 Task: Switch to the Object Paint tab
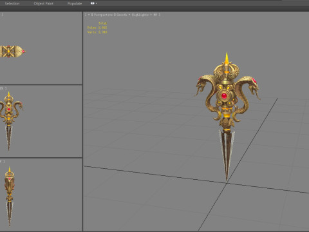[x=44, y=3]
